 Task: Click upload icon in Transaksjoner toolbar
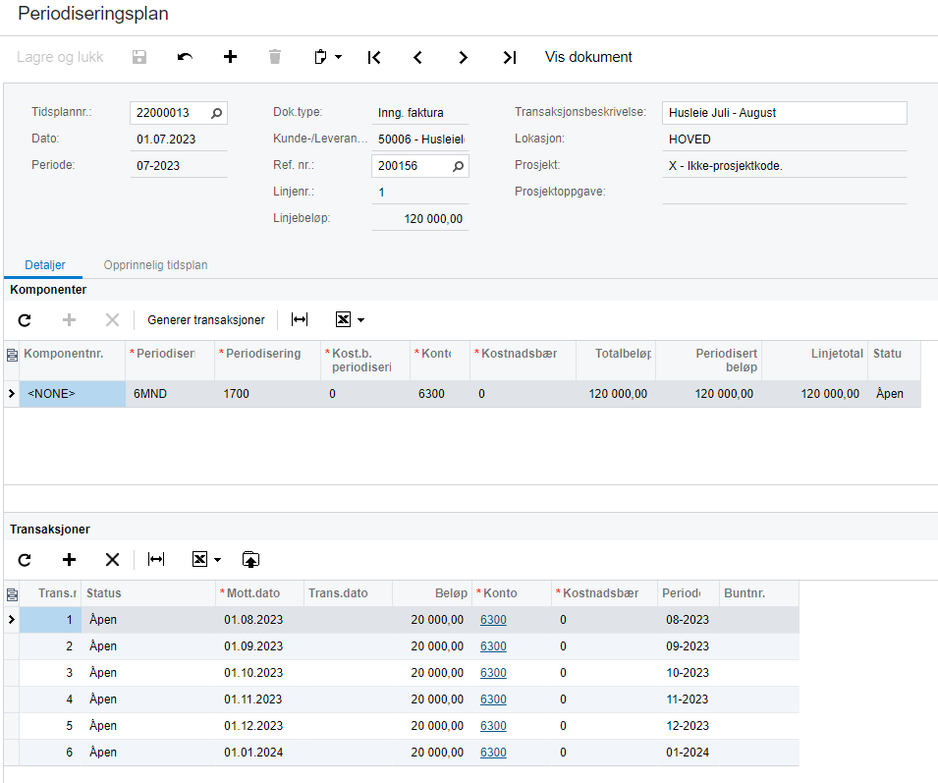point(250,559)
